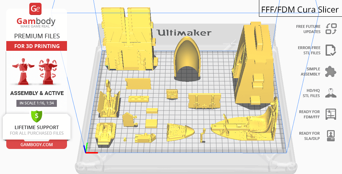Viewport: 342px width, 174px height.
Task: Click the Ready for SLA/DLP printer icon
Action: (x=331, y=136)
